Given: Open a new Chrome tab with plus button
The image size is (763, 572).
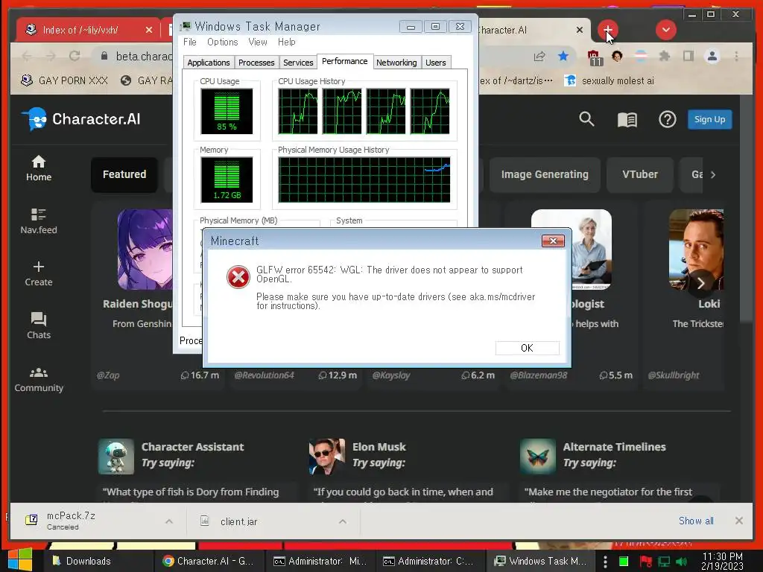Looking at the screenshot, I should pyautogui.click(x=608, y=30).
